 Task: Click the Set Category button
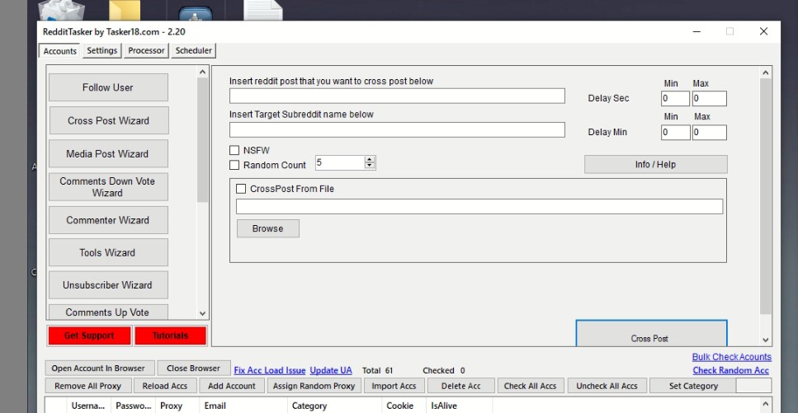click(x=693, y=386)
